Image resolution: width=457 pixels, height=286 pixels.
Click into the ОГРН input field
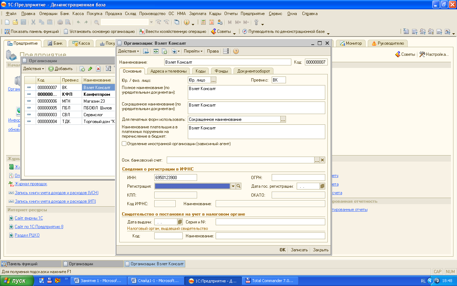pyautogui.click(x=298, y=177)
